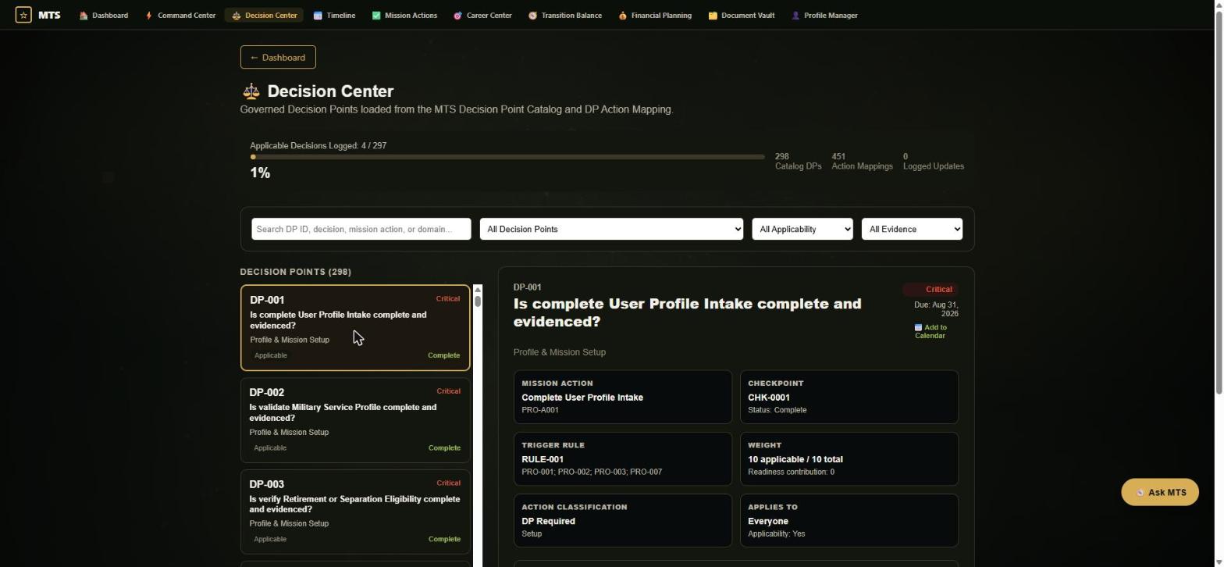Screen dimensions: 1224x567
Task: Click the 0 Logged Updates stat
Action: point(934,162)
